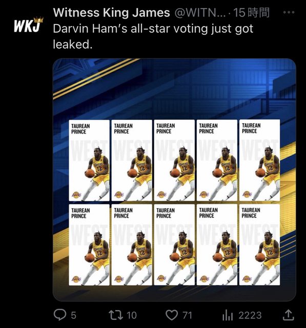Open the middle bottom-row Taurean Prince card

[174, 244]
